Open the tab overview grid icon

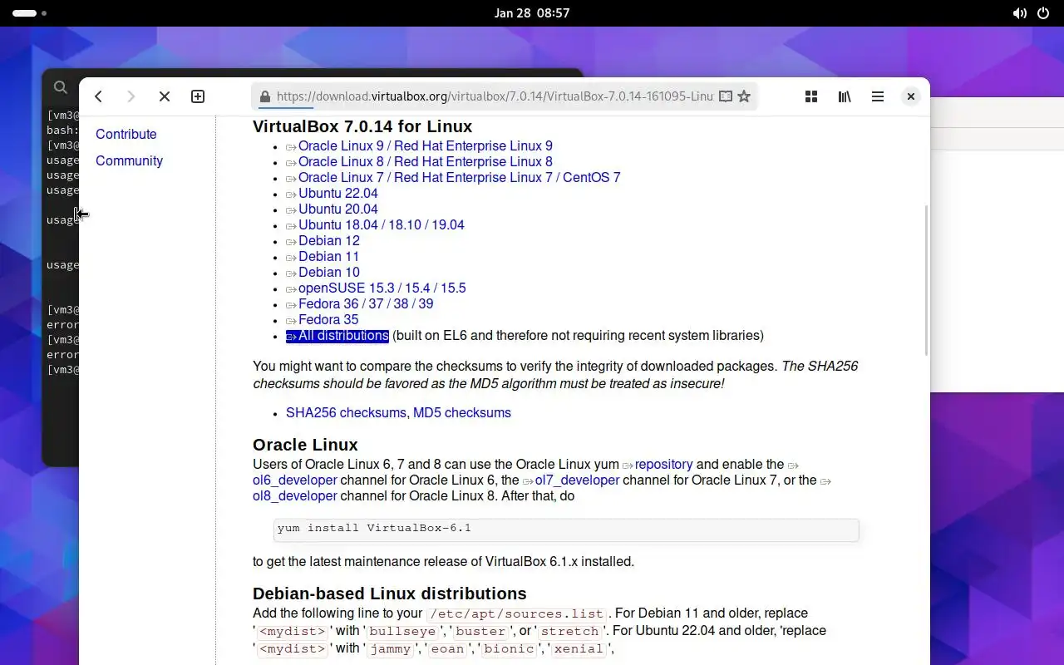coord(811,96)
